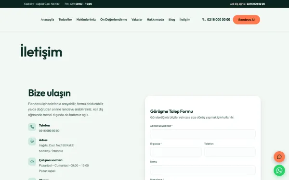Viewport: 289px width, 180px height.
Task: Click the Kadıköy / İstanbul text
Action: 51,151
